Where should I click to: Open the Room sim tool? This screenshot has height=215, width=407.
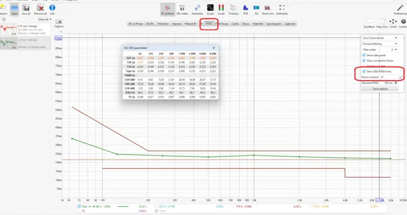(268, 10)
